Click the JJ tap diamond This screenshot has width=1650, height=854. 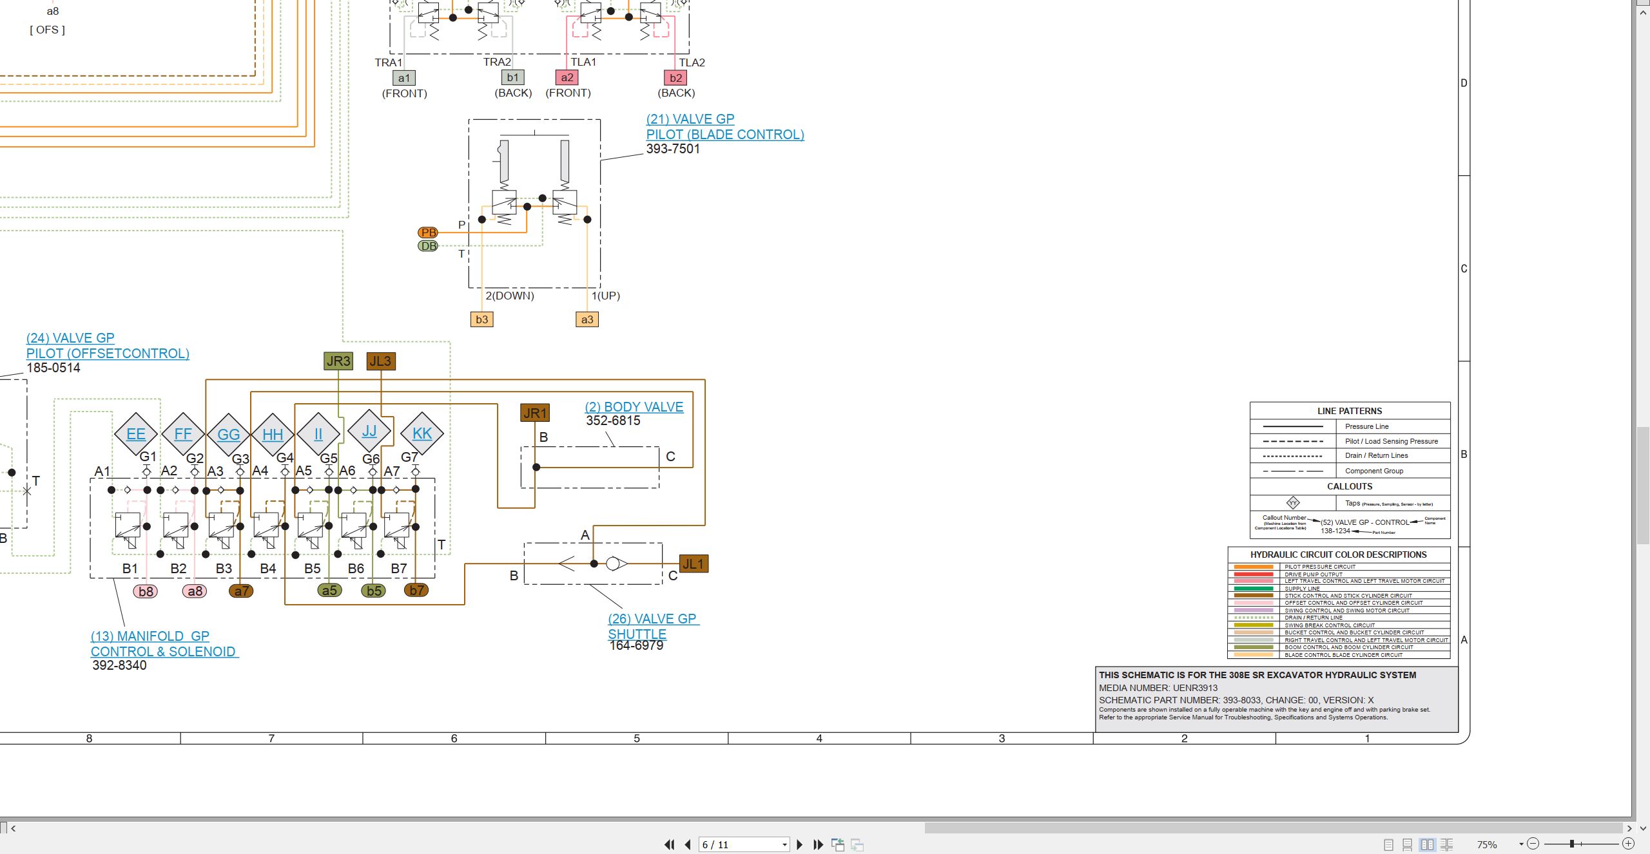(369, 431)
